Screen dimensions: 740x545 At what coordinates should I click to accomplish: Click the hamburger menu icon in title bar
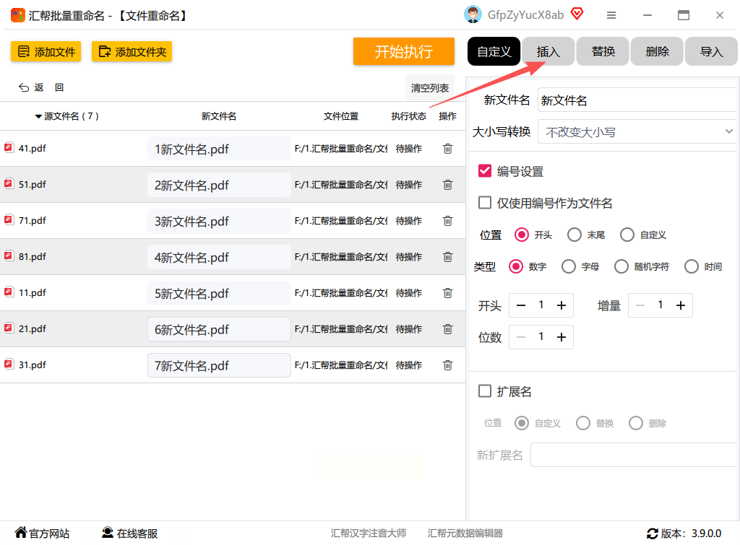pos(611,15)
